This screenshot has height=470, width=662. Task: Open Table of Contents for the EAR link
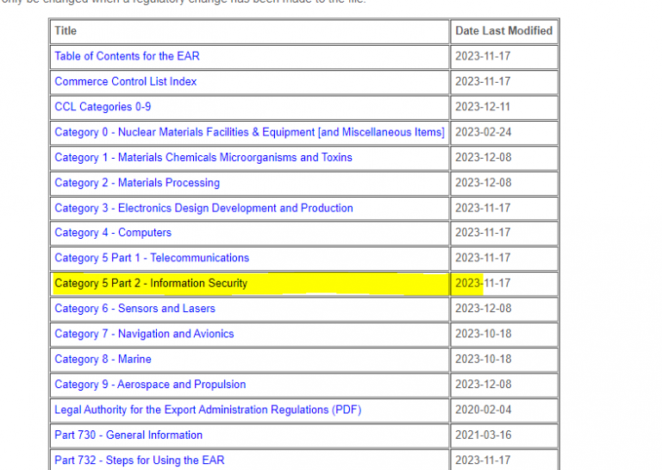[127, 56]
